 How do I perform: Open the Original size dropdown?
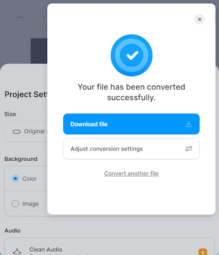[26, 131]
